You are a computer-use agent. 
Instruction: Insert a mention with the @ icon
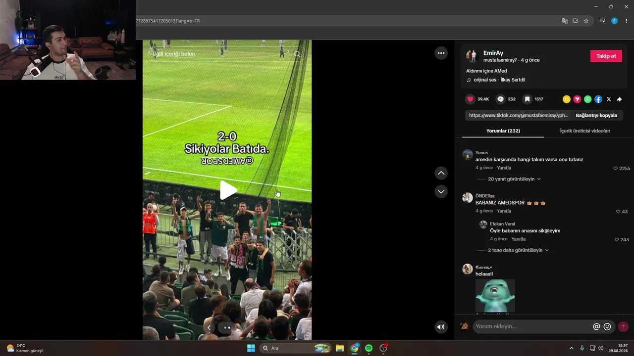point(596,326)
